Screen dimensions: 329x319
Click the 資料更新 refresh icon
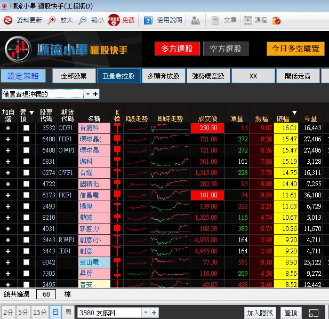coord(8,20)
